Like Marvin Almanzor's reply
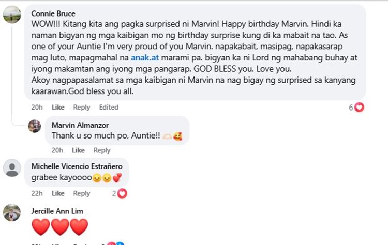Screen dimensions: 388x245 (78, 150)
